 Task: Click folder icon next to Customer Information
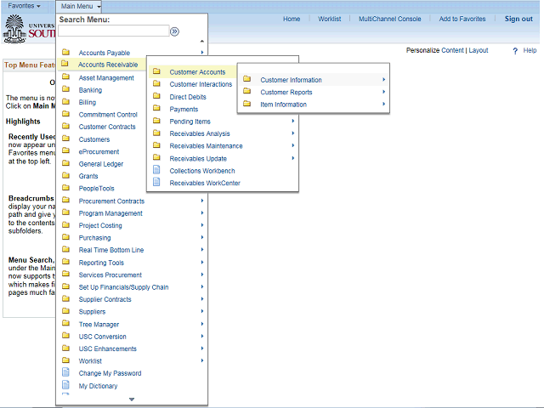tap(246, 80)
